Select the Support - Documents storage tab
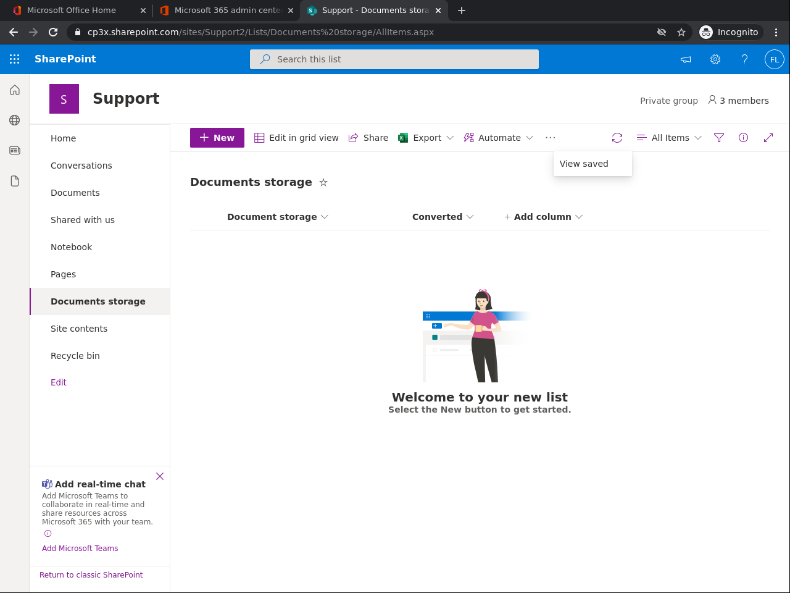This screenshot has height=593, width=790. click(368, 11)
